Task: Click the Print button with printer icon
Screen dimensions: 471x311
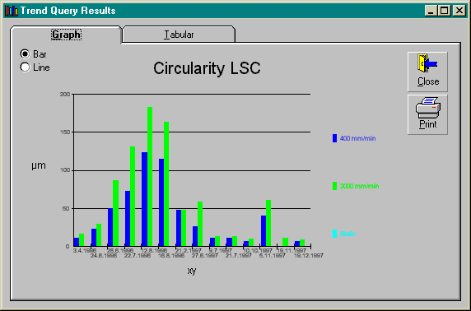Action: pyautogui.click(x=427, y=114)
